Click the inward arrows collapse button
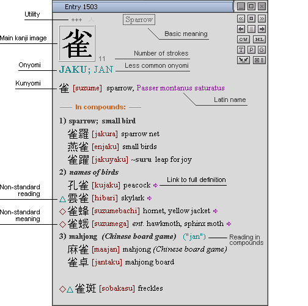The image size is (308, 306). point(243,60)
